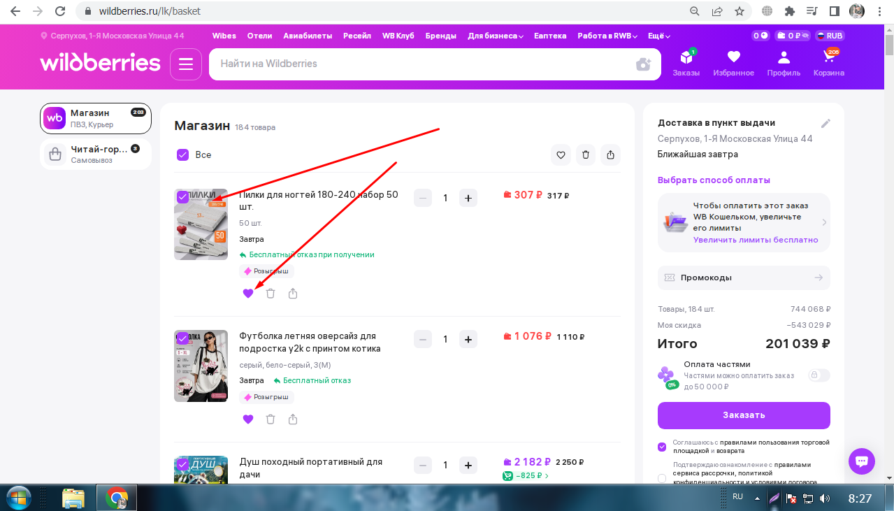
Task: Increase quantity of Пилки для ногтей
Action: coord(468,198)
